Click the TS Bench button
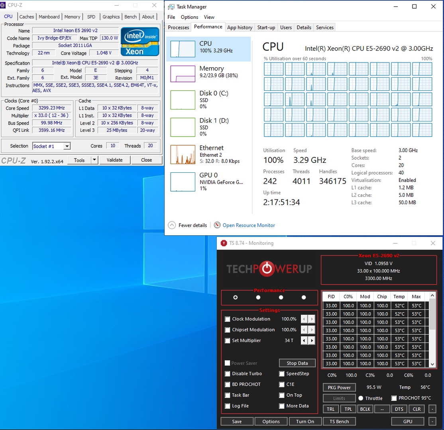 coord(339,422)
